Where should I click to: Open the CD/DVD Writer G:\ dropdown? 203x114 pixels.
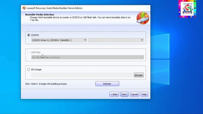tap(59, 40)
